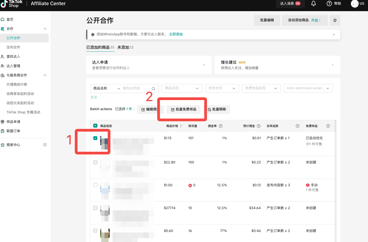The height and width of the screenshot is (242, 368).
Task: Toggle the select-all header checkbox
Action: tap(95, 126)
